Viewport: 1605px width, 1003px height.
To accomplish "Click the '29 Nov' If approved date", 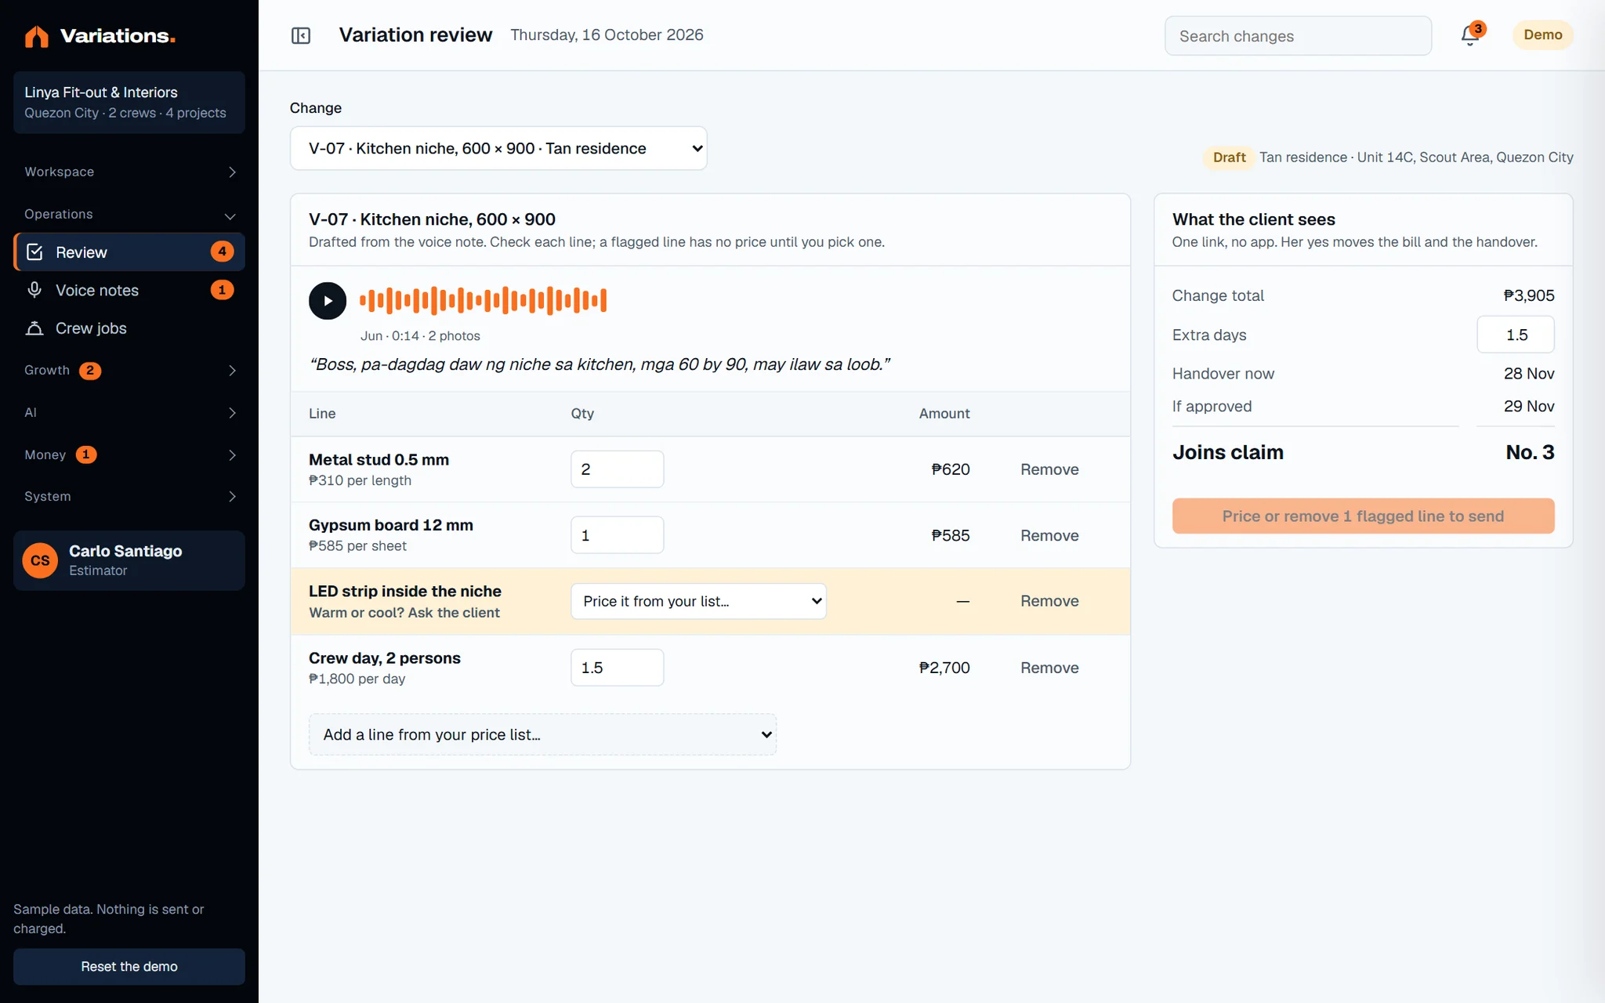I will pyautogui.click(x=1529, y=406).
